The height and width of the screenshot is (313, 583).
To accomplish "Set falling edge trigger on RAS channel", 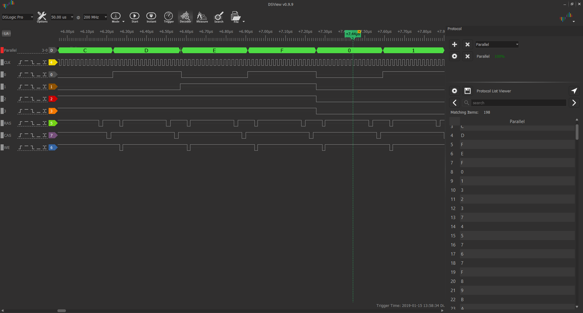I will [x=32, y=123].
